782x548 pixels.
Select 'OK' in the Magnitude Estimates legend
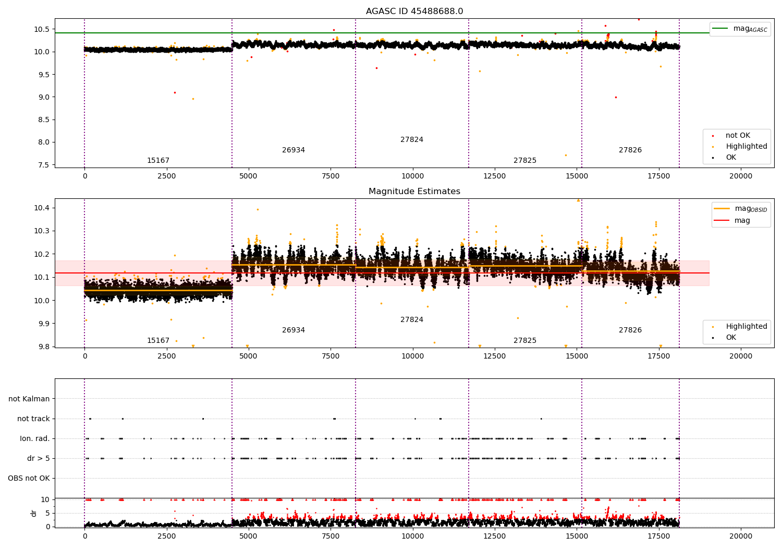click(x=731, y=338)
